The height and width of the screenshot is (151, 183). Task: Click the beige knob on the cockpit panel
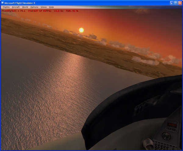tap(148, 144)
